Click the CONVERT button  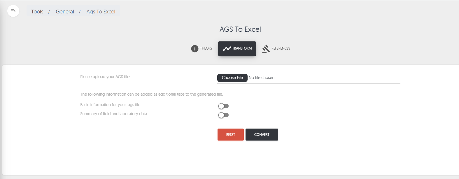pos(262,135)
